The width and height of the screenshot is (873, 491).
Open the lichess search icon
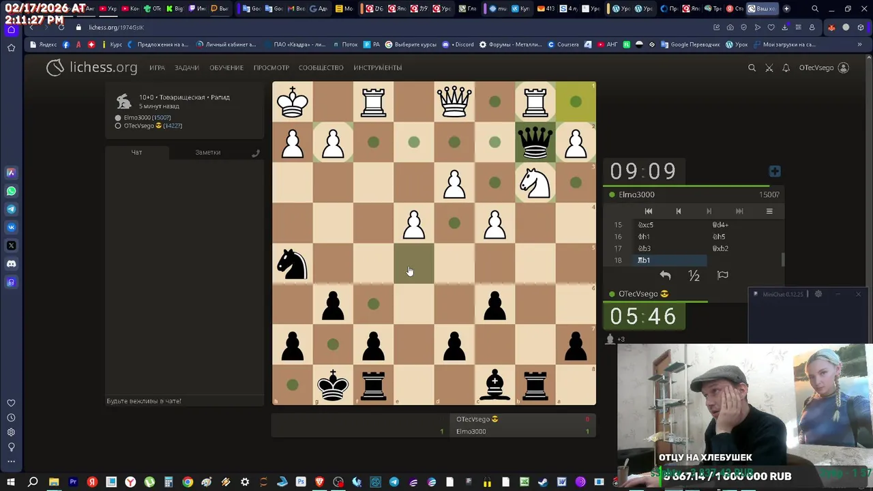752,68
